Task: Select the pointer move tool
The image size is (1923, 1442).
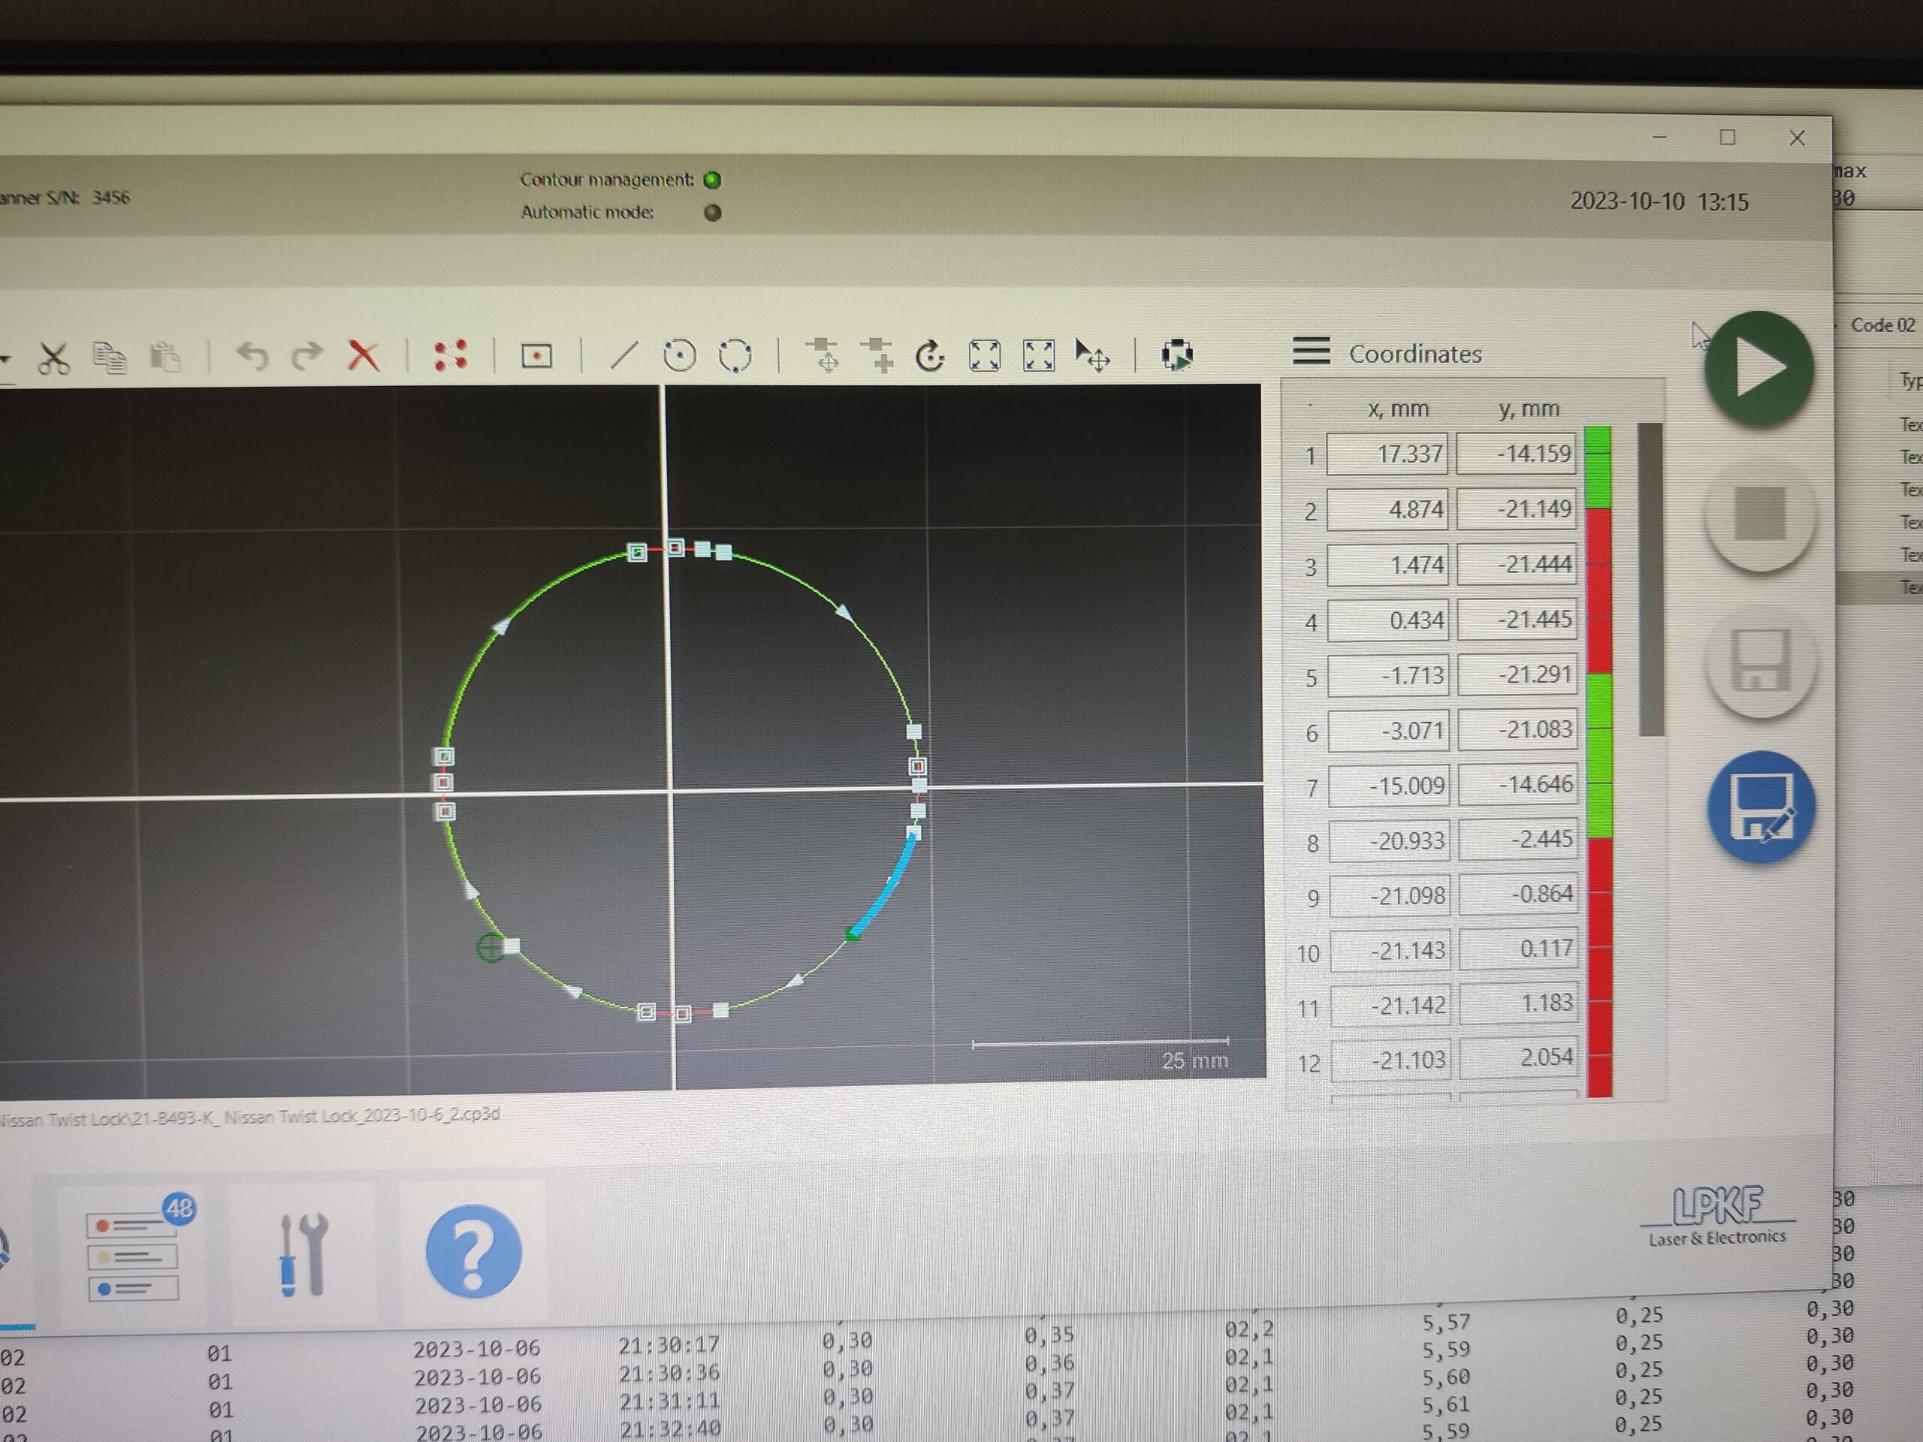Action: tap(1092, 355)
